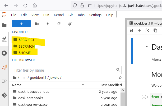Open the Run menu
This screenshot has height=106, width=162.
(x=46, y=15)
